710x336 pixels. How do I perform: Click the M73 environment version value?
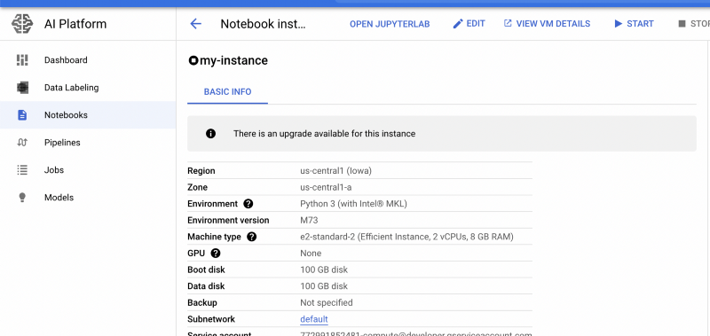coord(309,220)
